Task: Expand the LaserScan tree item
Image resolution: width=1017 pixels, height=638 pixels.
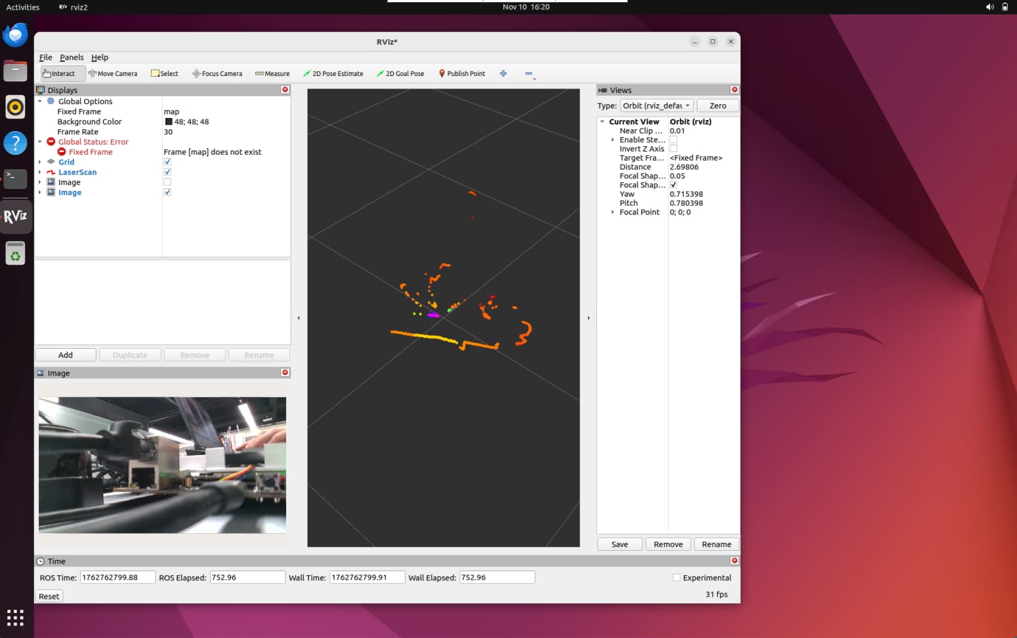Action: coord(40,172)
